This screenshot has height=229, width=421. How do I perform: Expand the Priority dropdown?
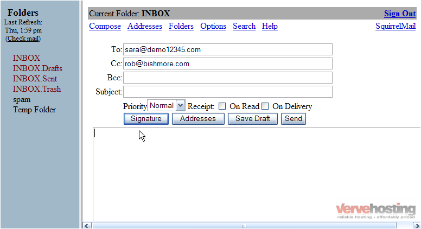pyautogui.click(x=166, y=105)
